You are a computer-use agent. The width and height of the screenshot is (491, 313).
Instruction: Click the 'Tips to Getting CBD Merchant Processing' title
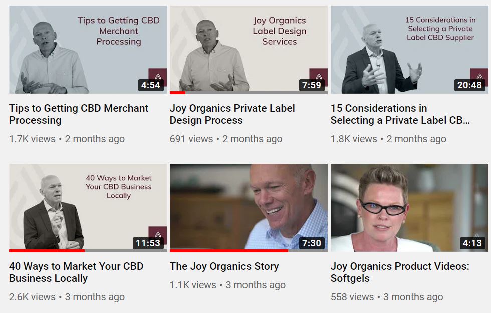tap(79, 114)
